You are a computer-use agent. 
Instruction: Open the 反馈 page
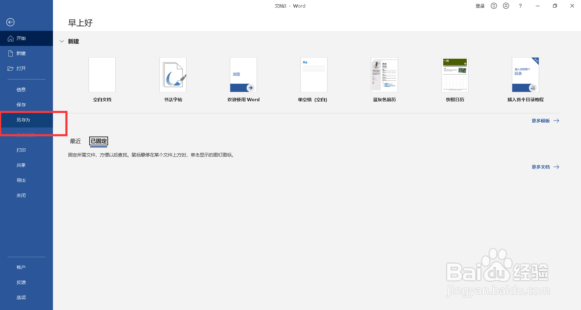click(26, 283)
